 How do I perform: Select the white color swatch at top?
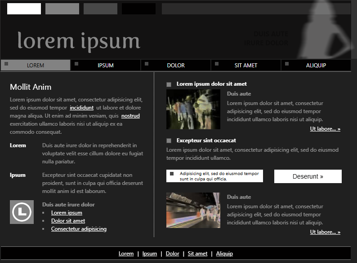point(24,9)
